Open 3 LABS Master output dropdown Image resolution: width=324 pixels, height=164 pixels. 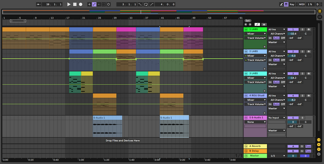click(x=277, y=86)
